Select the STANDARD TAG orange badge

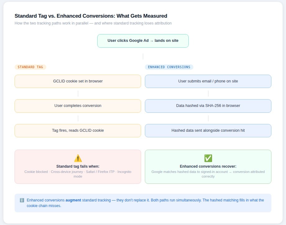pos(30,67)
